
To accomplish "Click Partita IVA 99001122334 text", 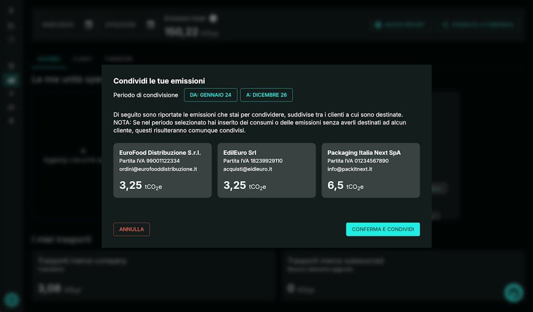I will coord(149,161).
